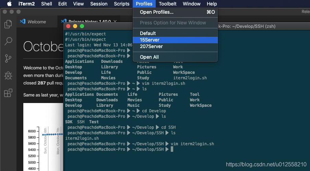Open the Edit menu
The height and width of the screenshot is (171, 310).
point(62,4)
